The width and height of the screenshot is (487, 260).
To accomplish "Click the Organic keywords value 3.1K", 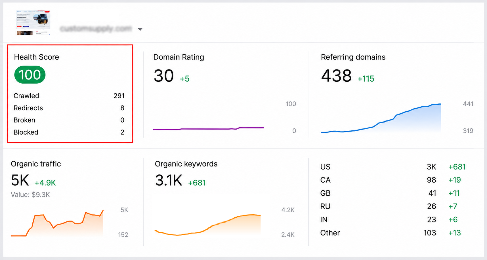I will 169,180.
